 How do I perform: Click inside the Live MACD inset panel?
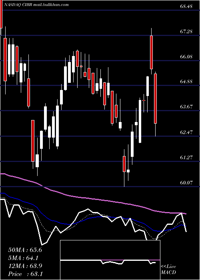click(110, 260)
